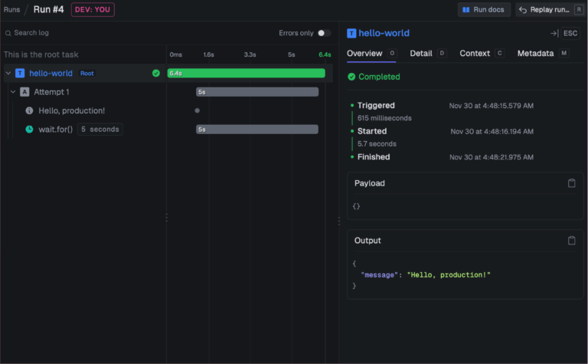
Task: Click the "message" key in Output
Action: pos(379,275)
